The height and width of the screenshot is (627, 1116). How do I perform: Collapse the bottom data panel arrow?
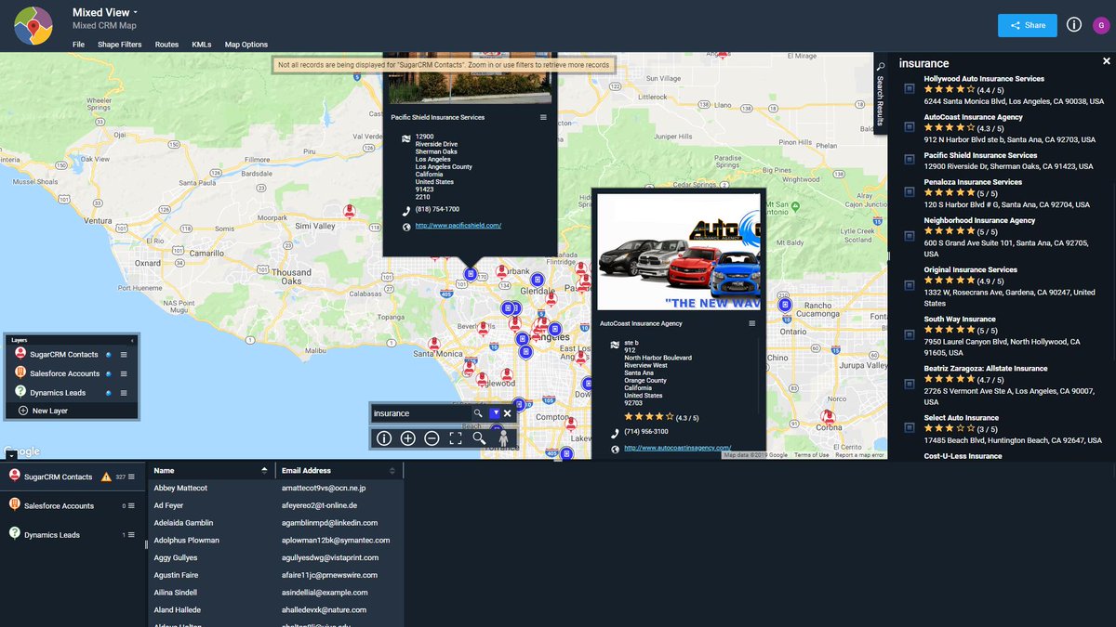pos(10,456)
